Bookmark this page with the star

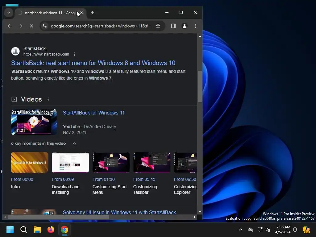[x=158, y=26]
